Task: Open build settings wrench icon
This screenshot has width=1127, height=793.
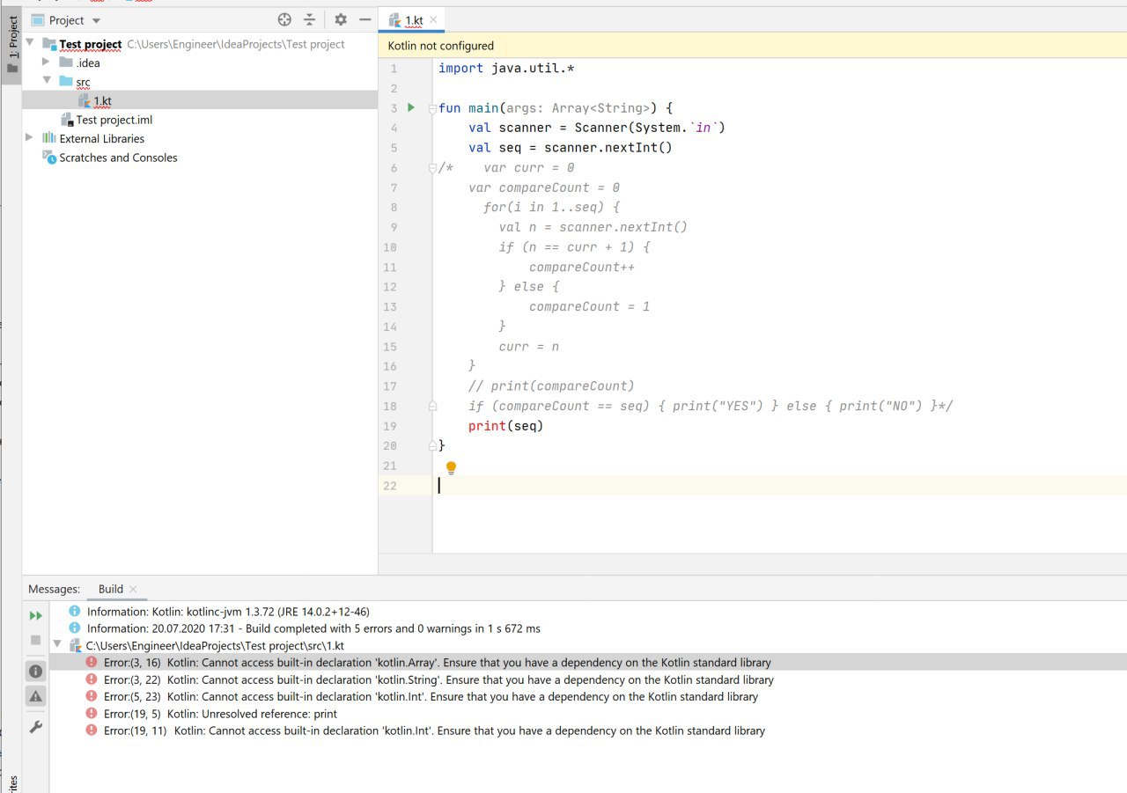Action: pos(36,727)
